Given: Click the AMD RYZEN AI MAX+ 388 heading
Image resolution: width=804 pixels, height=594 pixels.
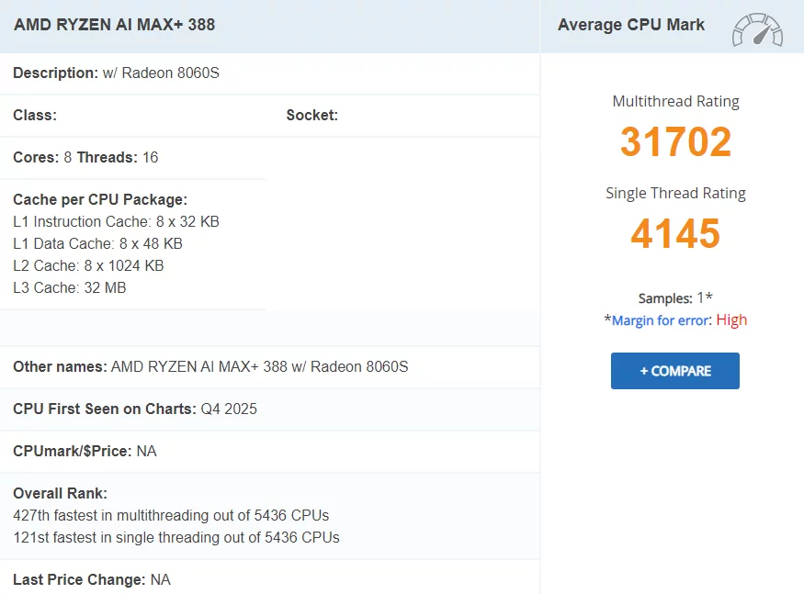Looking at the screenshot, I should (x=114, y=25).
